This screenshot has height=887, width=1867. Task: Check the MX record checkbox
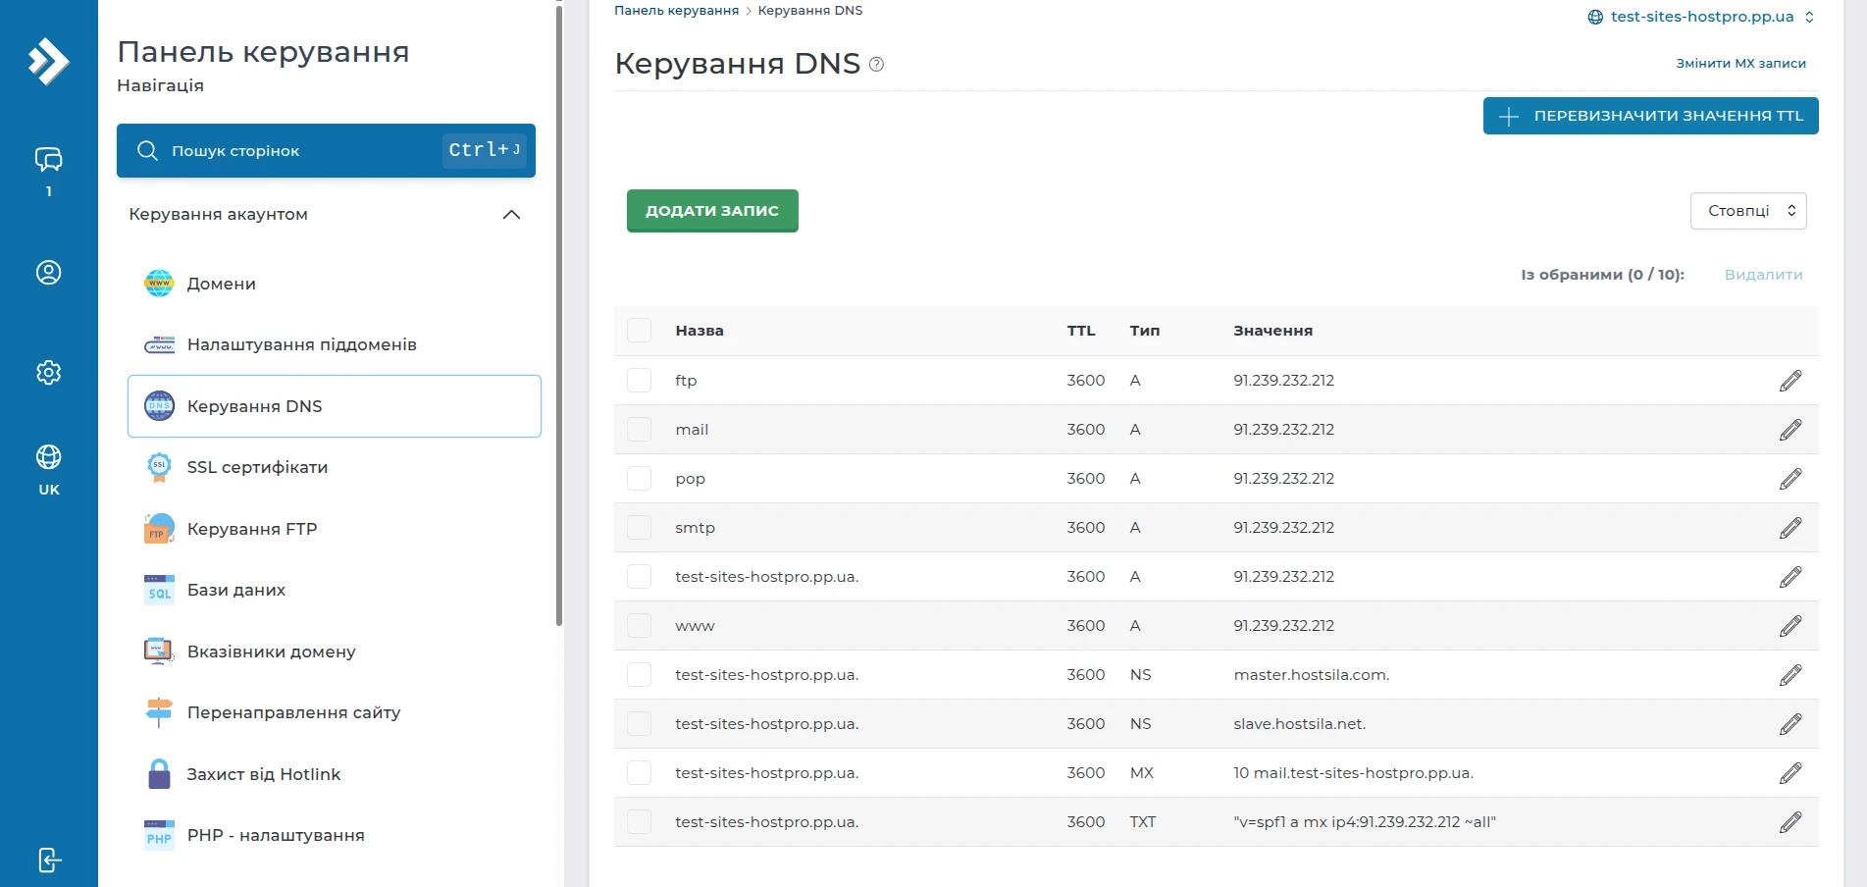[640, 773]
